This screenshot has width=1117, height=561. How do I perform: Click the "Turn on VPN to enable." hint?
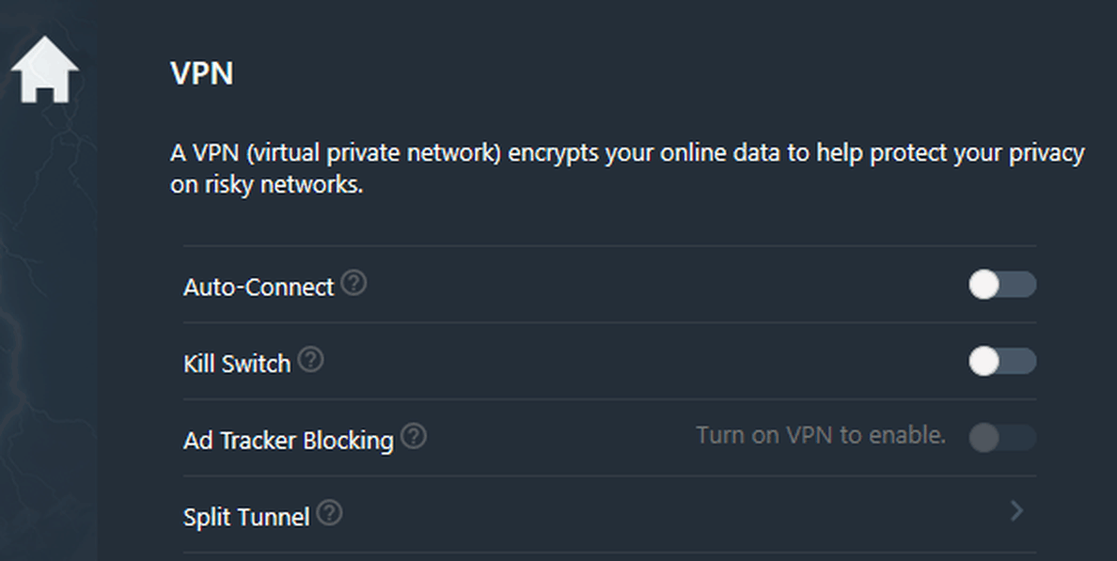point(820,435)
